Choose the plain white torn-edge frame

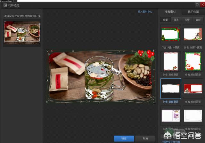tap(193, 116)
